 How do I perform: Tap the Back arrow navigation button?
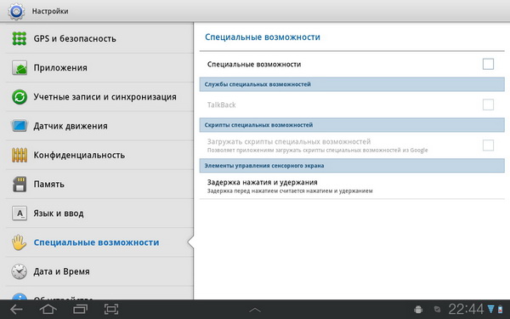(16, 310)
